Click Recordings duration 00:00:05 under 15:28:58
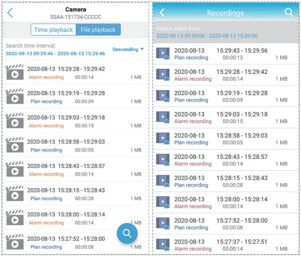The width and height of the screenshot is (301, 256). 233,143
